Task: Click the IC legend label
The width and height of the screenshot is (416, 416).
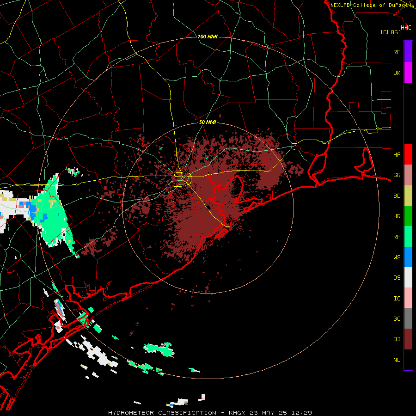Action: [397, 299]
